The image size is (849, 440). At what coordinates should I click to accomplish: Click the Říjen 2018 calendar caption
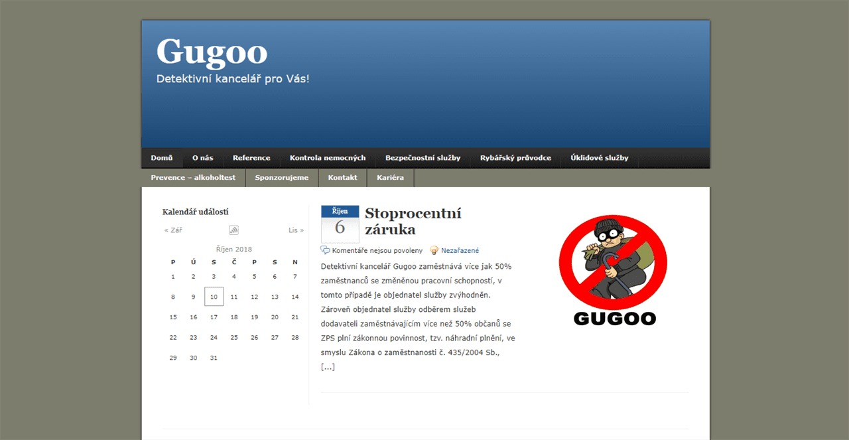(234, 250)
